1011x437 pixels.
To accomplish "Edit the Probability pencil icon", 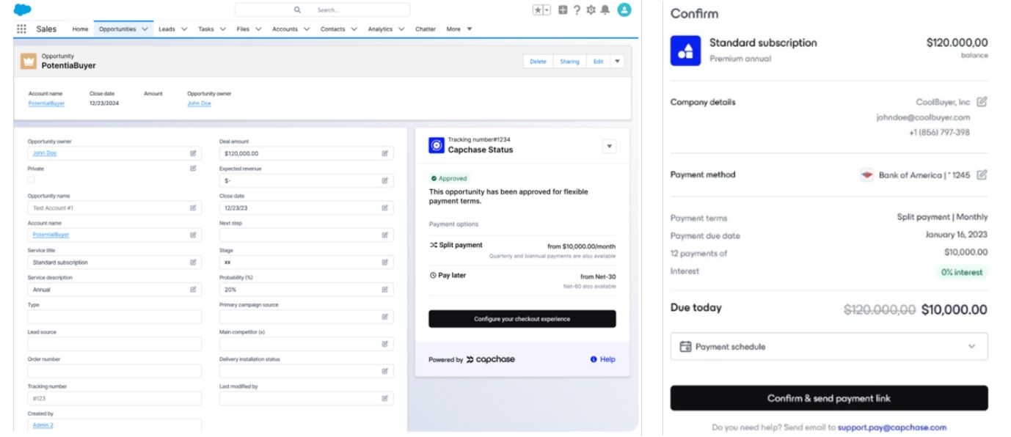I will click(384, 289).
